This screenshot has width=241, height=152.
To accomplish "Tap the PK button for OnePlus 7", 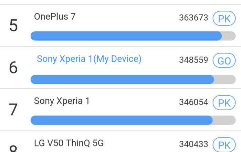I will coord(224,18).
